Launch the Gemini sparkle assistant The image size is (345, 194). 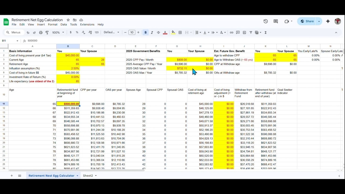click(328, 21)
